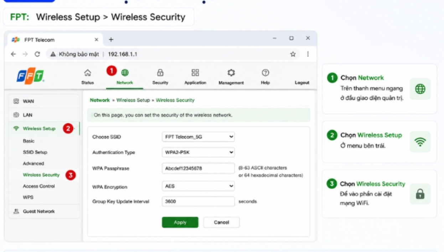Click the LAN sidebar icon
Screen dimensions: 444x252
point(16,115)
